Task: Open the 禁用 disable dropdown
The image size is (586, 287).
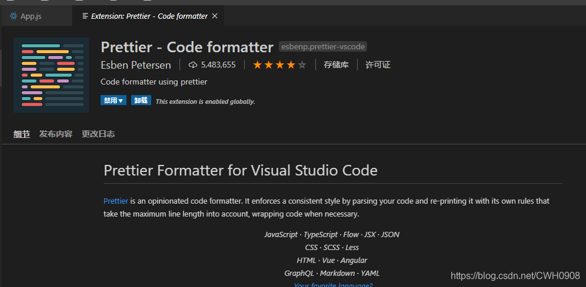Action: tap(114, 100)
